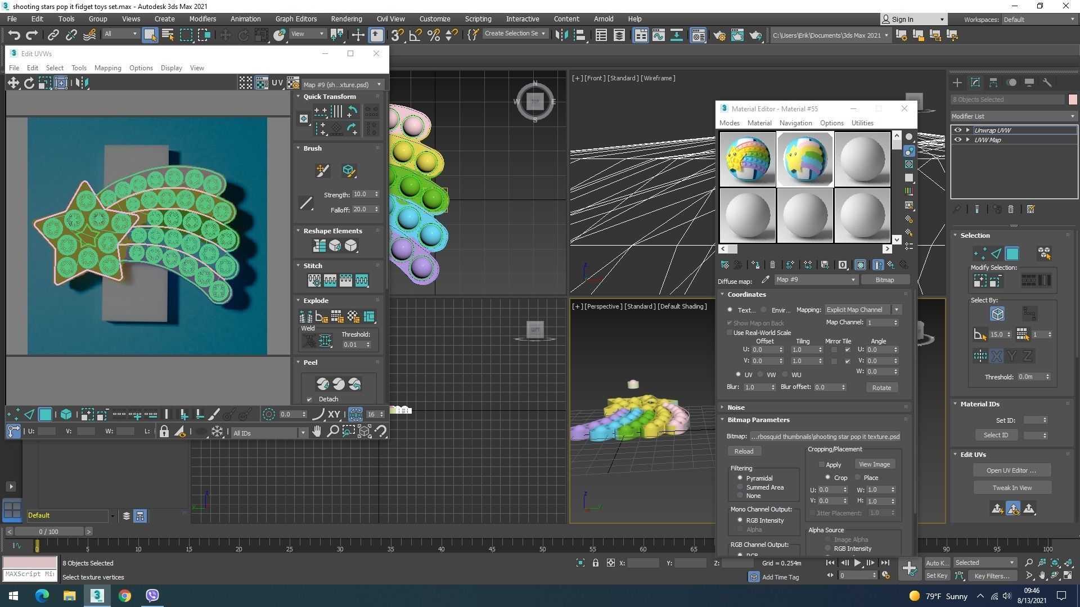
Task: Open the Rendering menu
Action: click(x=346, y=19)
